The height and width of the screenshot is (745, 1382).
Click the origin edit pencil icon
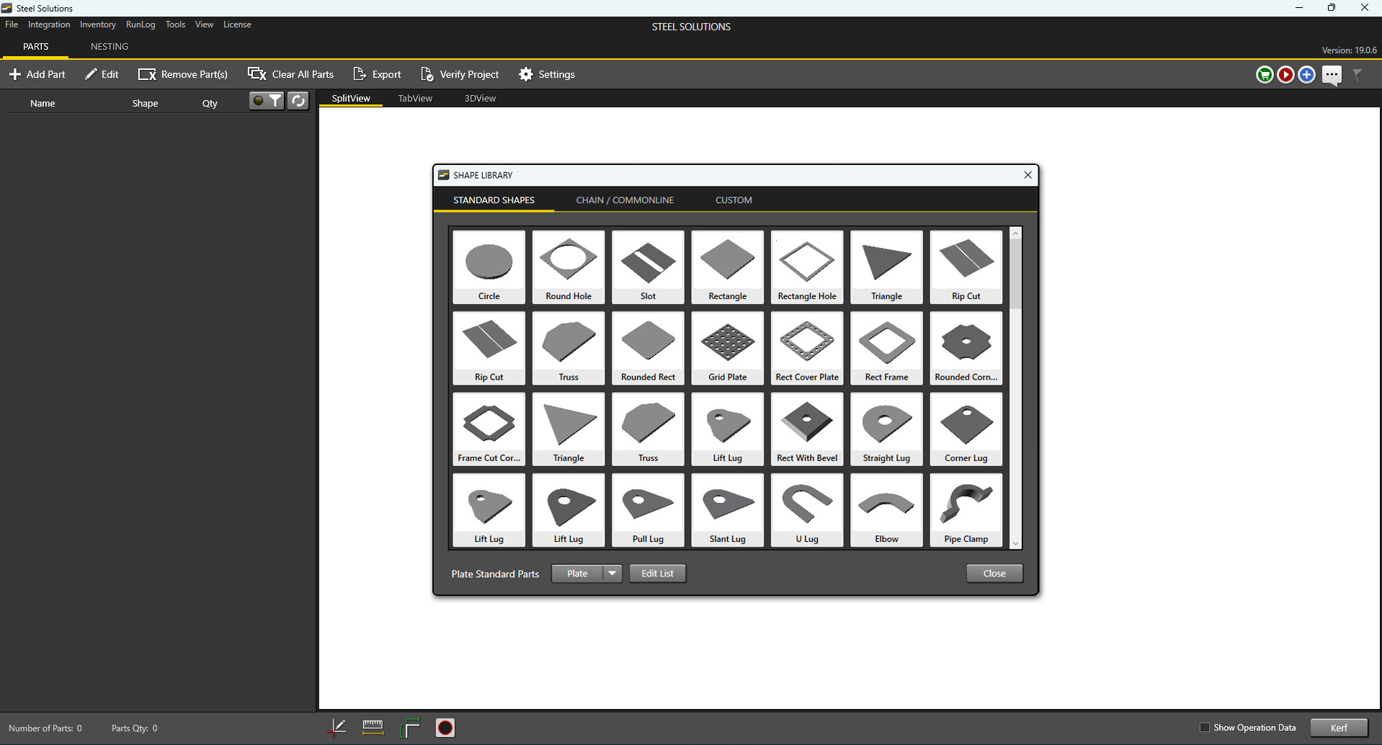336,728
